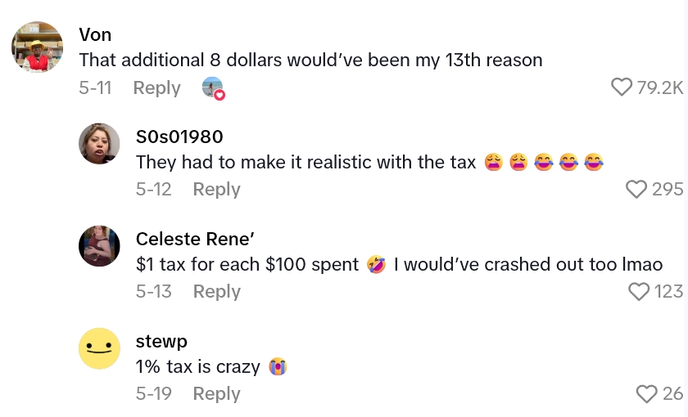Reply to S0s01980's comment
This screenshot has height=417, width=688.
tap(216, 190)
